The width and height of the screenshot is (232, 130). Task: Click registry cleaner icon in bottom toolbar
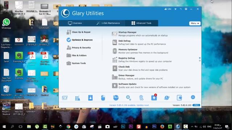(x=77, y=98)
